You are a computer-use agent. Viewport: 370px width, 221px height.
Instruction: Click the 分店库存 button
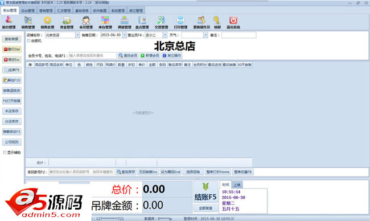pyautogui.click(x=12, y=121)
